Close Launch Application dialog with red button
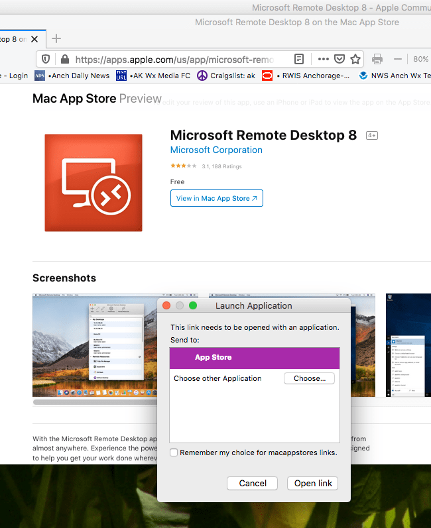Image resolution: width=431 pixels, height=528 pixels. pyautogui.click(x=166, y=305)
